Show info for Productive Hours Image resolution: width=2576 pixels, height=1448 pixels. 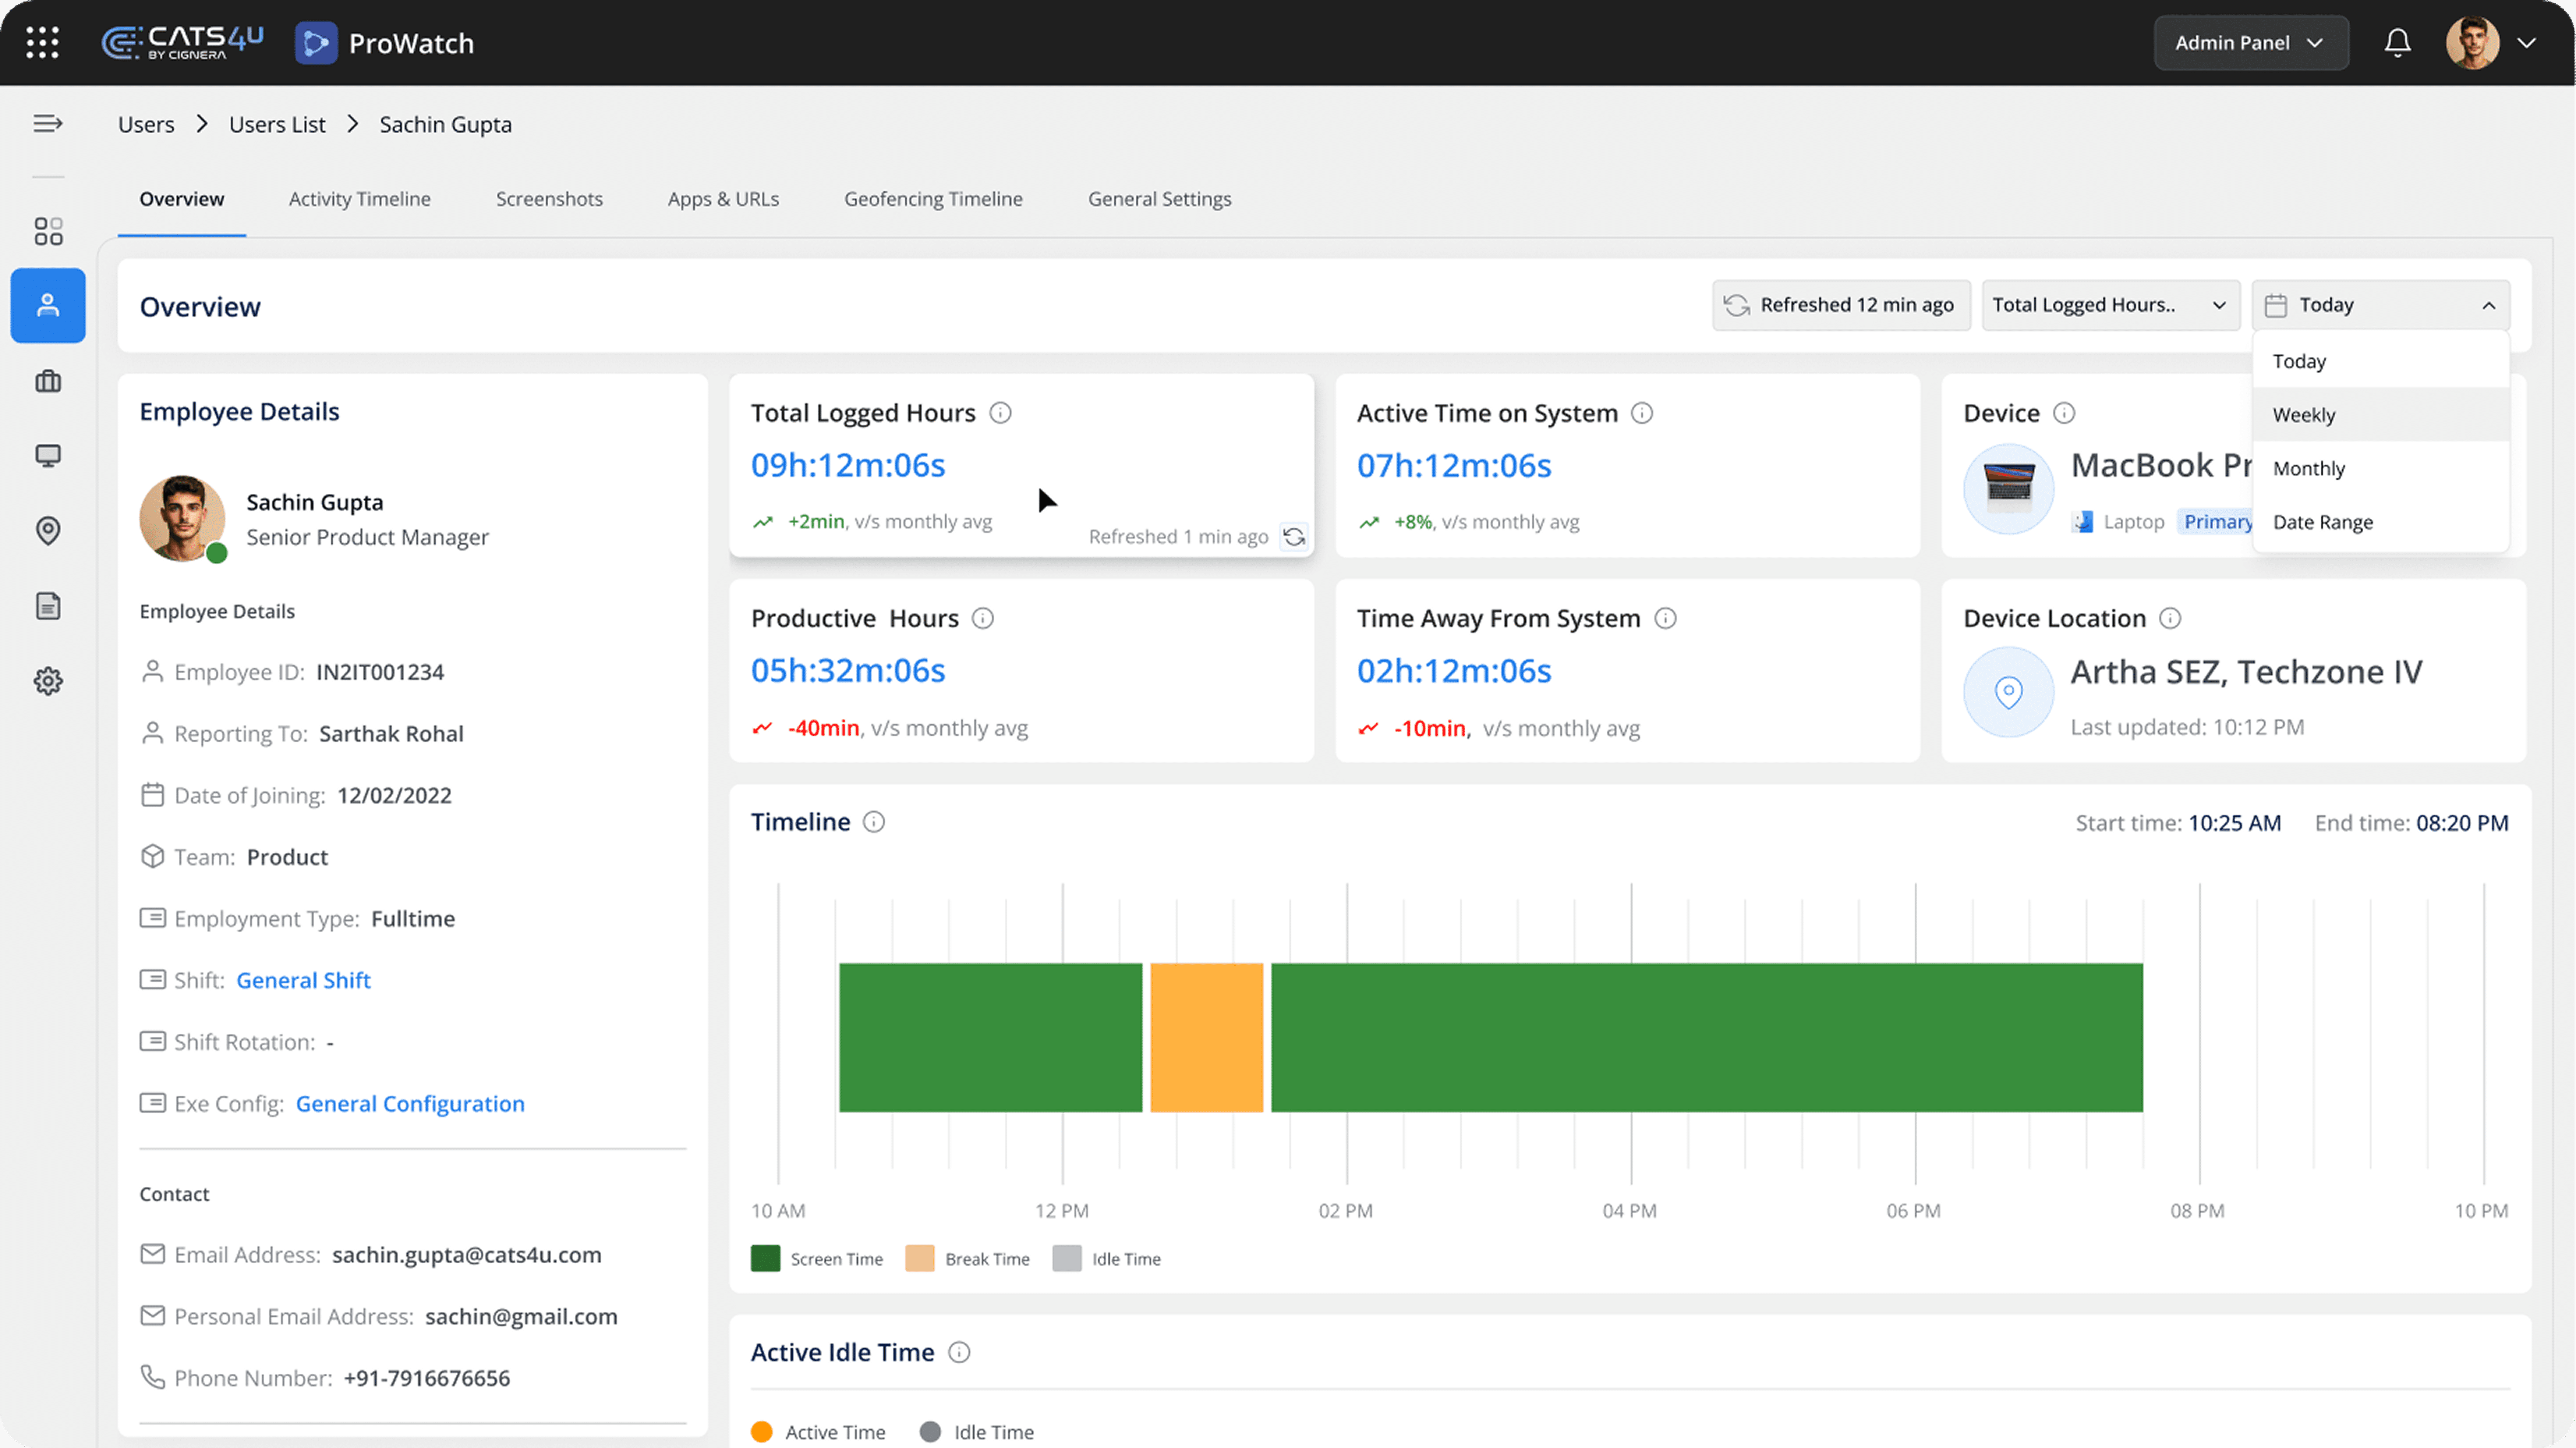coord(983,618)
